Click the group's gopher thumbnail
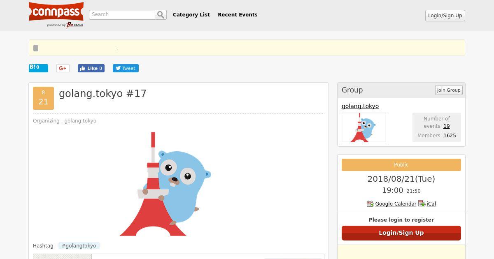Screen dimensions: 494x259 coord(364,127)
